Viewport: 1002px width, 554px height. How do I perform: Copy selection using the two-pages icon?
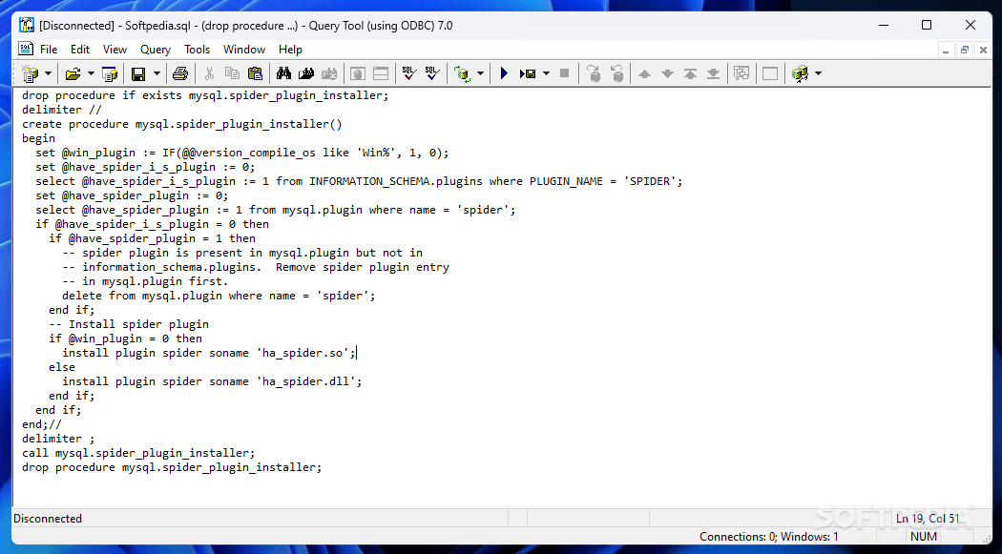232,73
